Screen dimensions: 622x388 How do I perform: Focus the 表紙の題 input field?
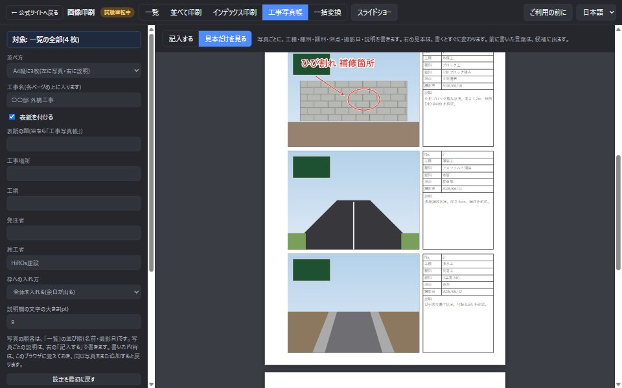pyautogui.click(x=74, y=144)
